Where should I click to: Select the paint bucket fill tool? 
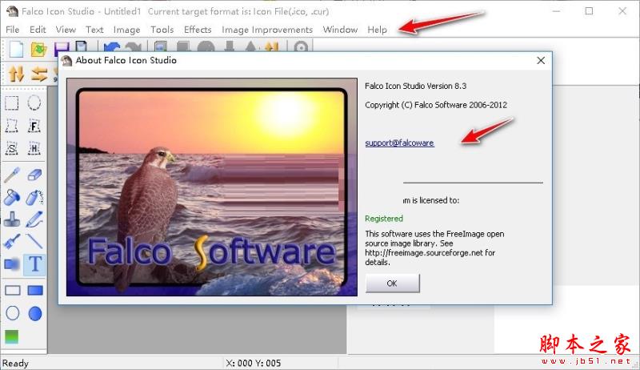(12, 197)
